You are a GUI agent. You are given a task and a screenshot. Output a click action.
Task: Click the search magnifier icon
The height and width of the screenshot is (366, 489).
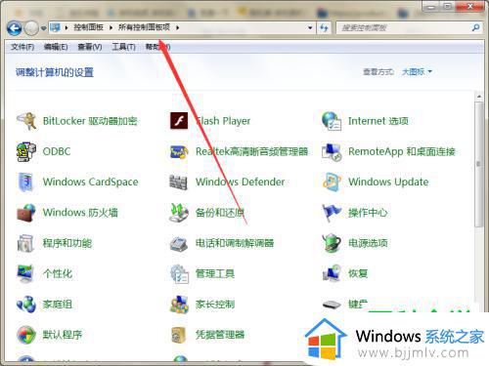pyautogui.click(x=475, y=27)
